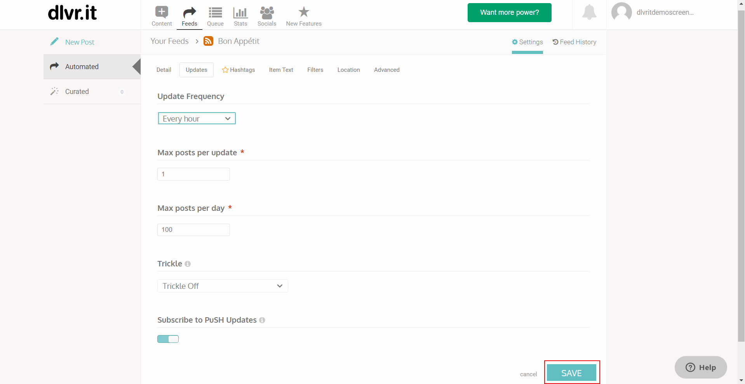
Task: Click the cancel link
Action: [529, 374]
